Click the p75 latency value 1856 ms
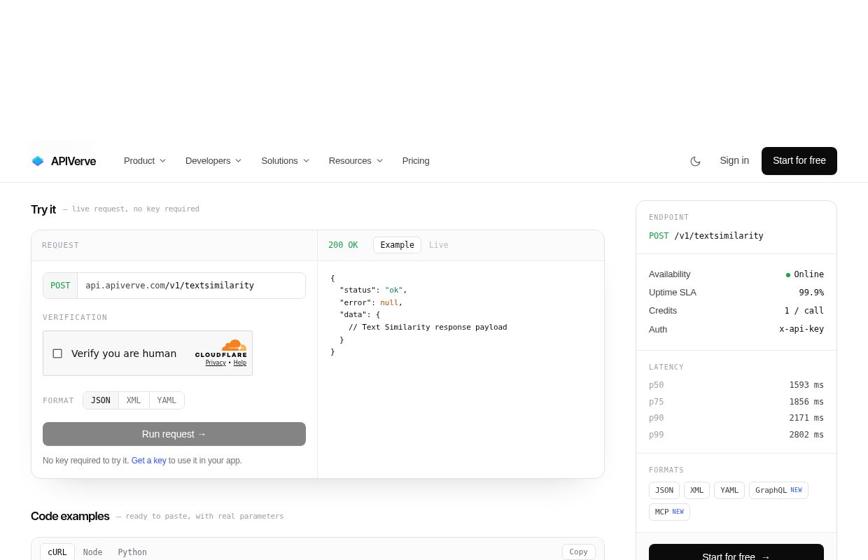 806,402
